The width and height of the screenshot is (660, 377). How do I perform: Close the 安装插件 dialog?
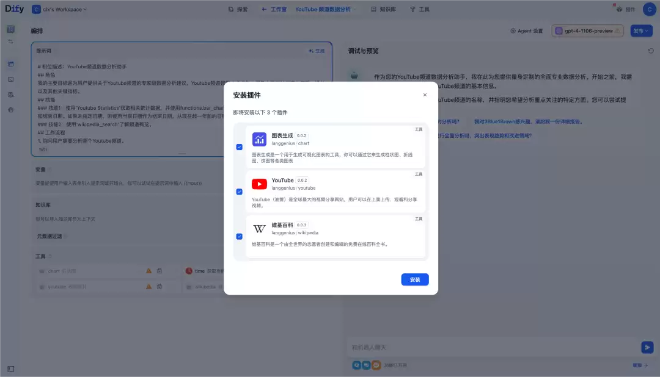click(425, 95)
